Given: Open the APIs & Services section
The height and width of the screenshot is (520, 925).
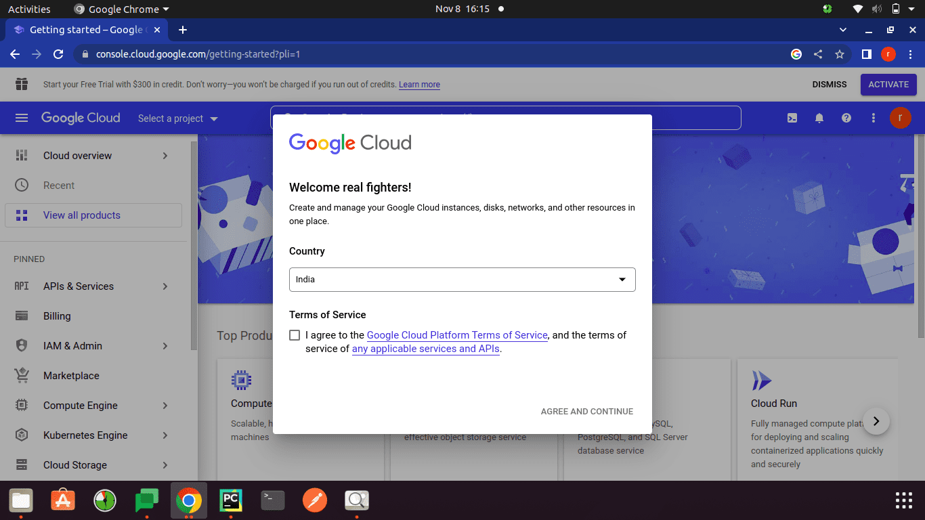Looking at the screenshot, I should tap(77, 286).
